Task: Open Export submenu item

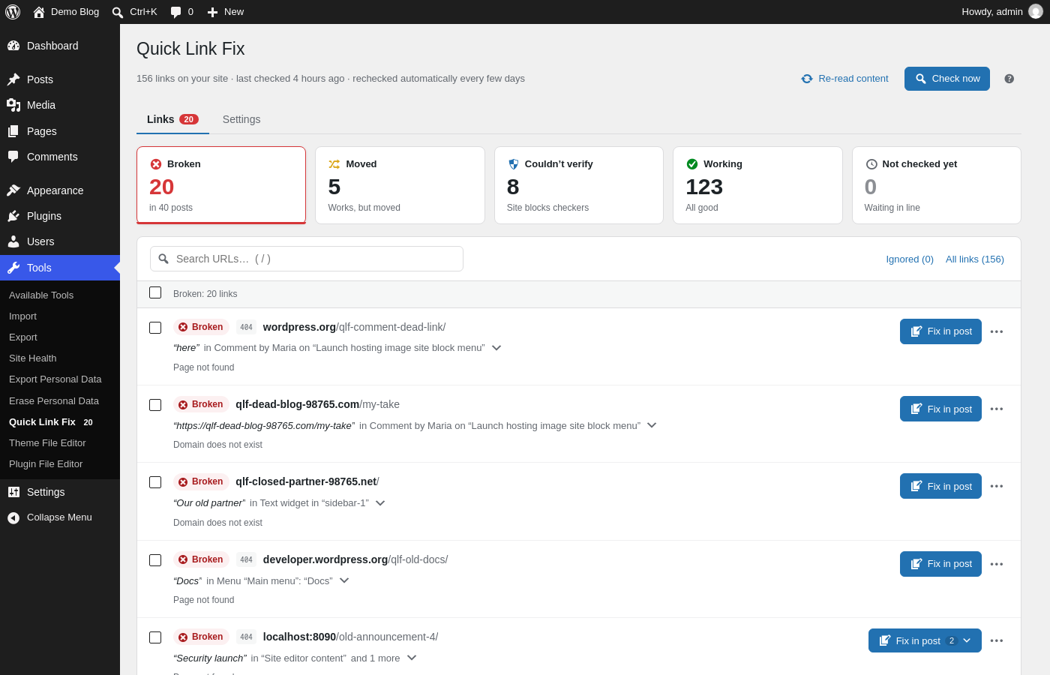Action: [23, 337]
